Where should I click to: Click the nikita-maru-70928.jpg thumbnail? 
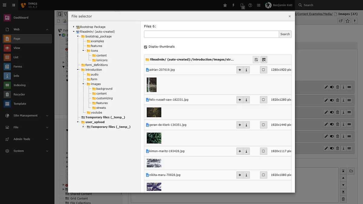point(154,186)
